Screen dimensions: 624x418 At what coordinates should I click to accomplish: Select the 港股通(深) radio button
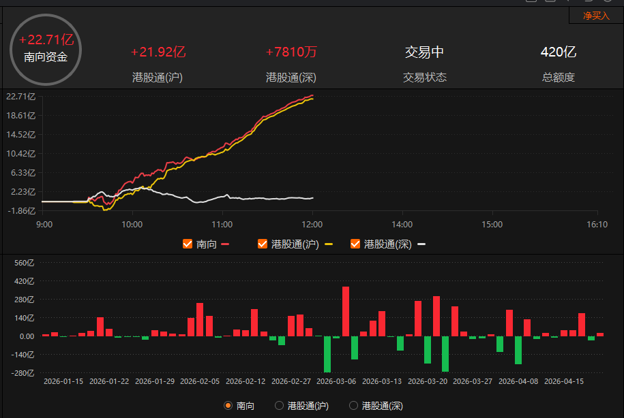(353, 406)
